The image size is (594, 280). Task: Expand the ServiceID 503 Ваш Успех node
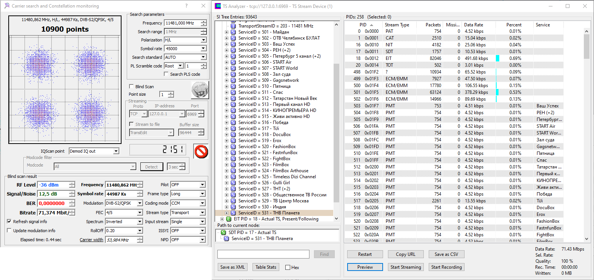pyautogui.click(x=226, y=44)
